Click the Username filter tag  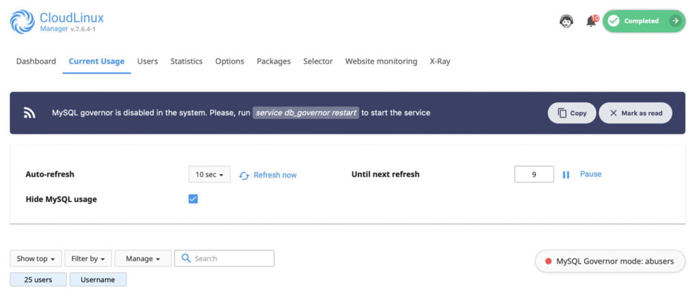pos(98,279)
